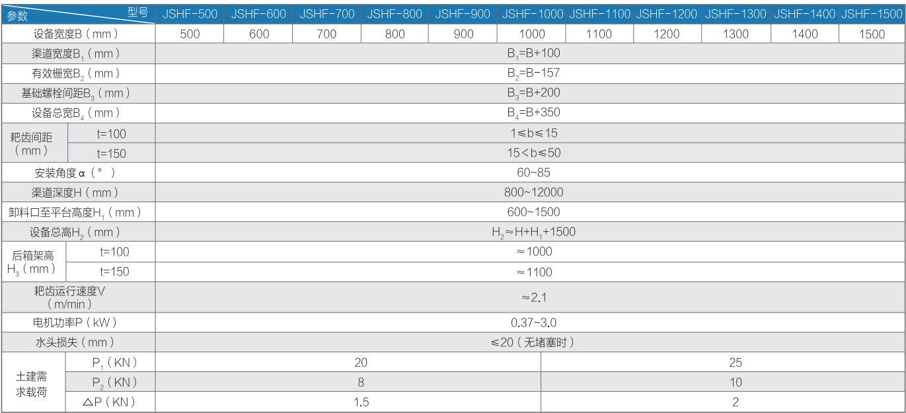Click the 700 device width cell
Image resolution: width=906 pixels, height=413 pixels.
click(x=326, y=34)
